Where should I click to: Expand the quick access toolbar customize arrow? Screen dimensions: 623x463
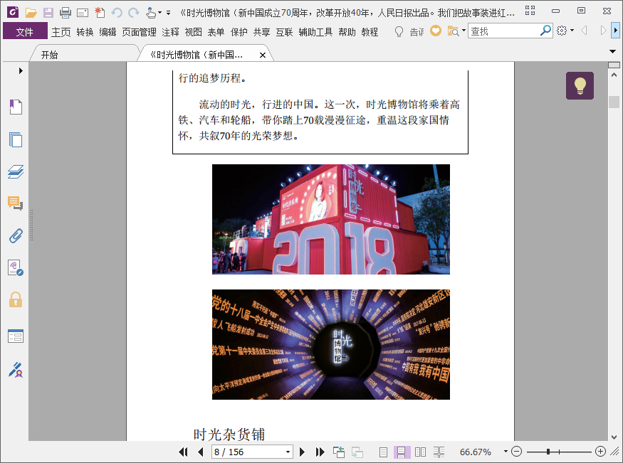point(169,13)
